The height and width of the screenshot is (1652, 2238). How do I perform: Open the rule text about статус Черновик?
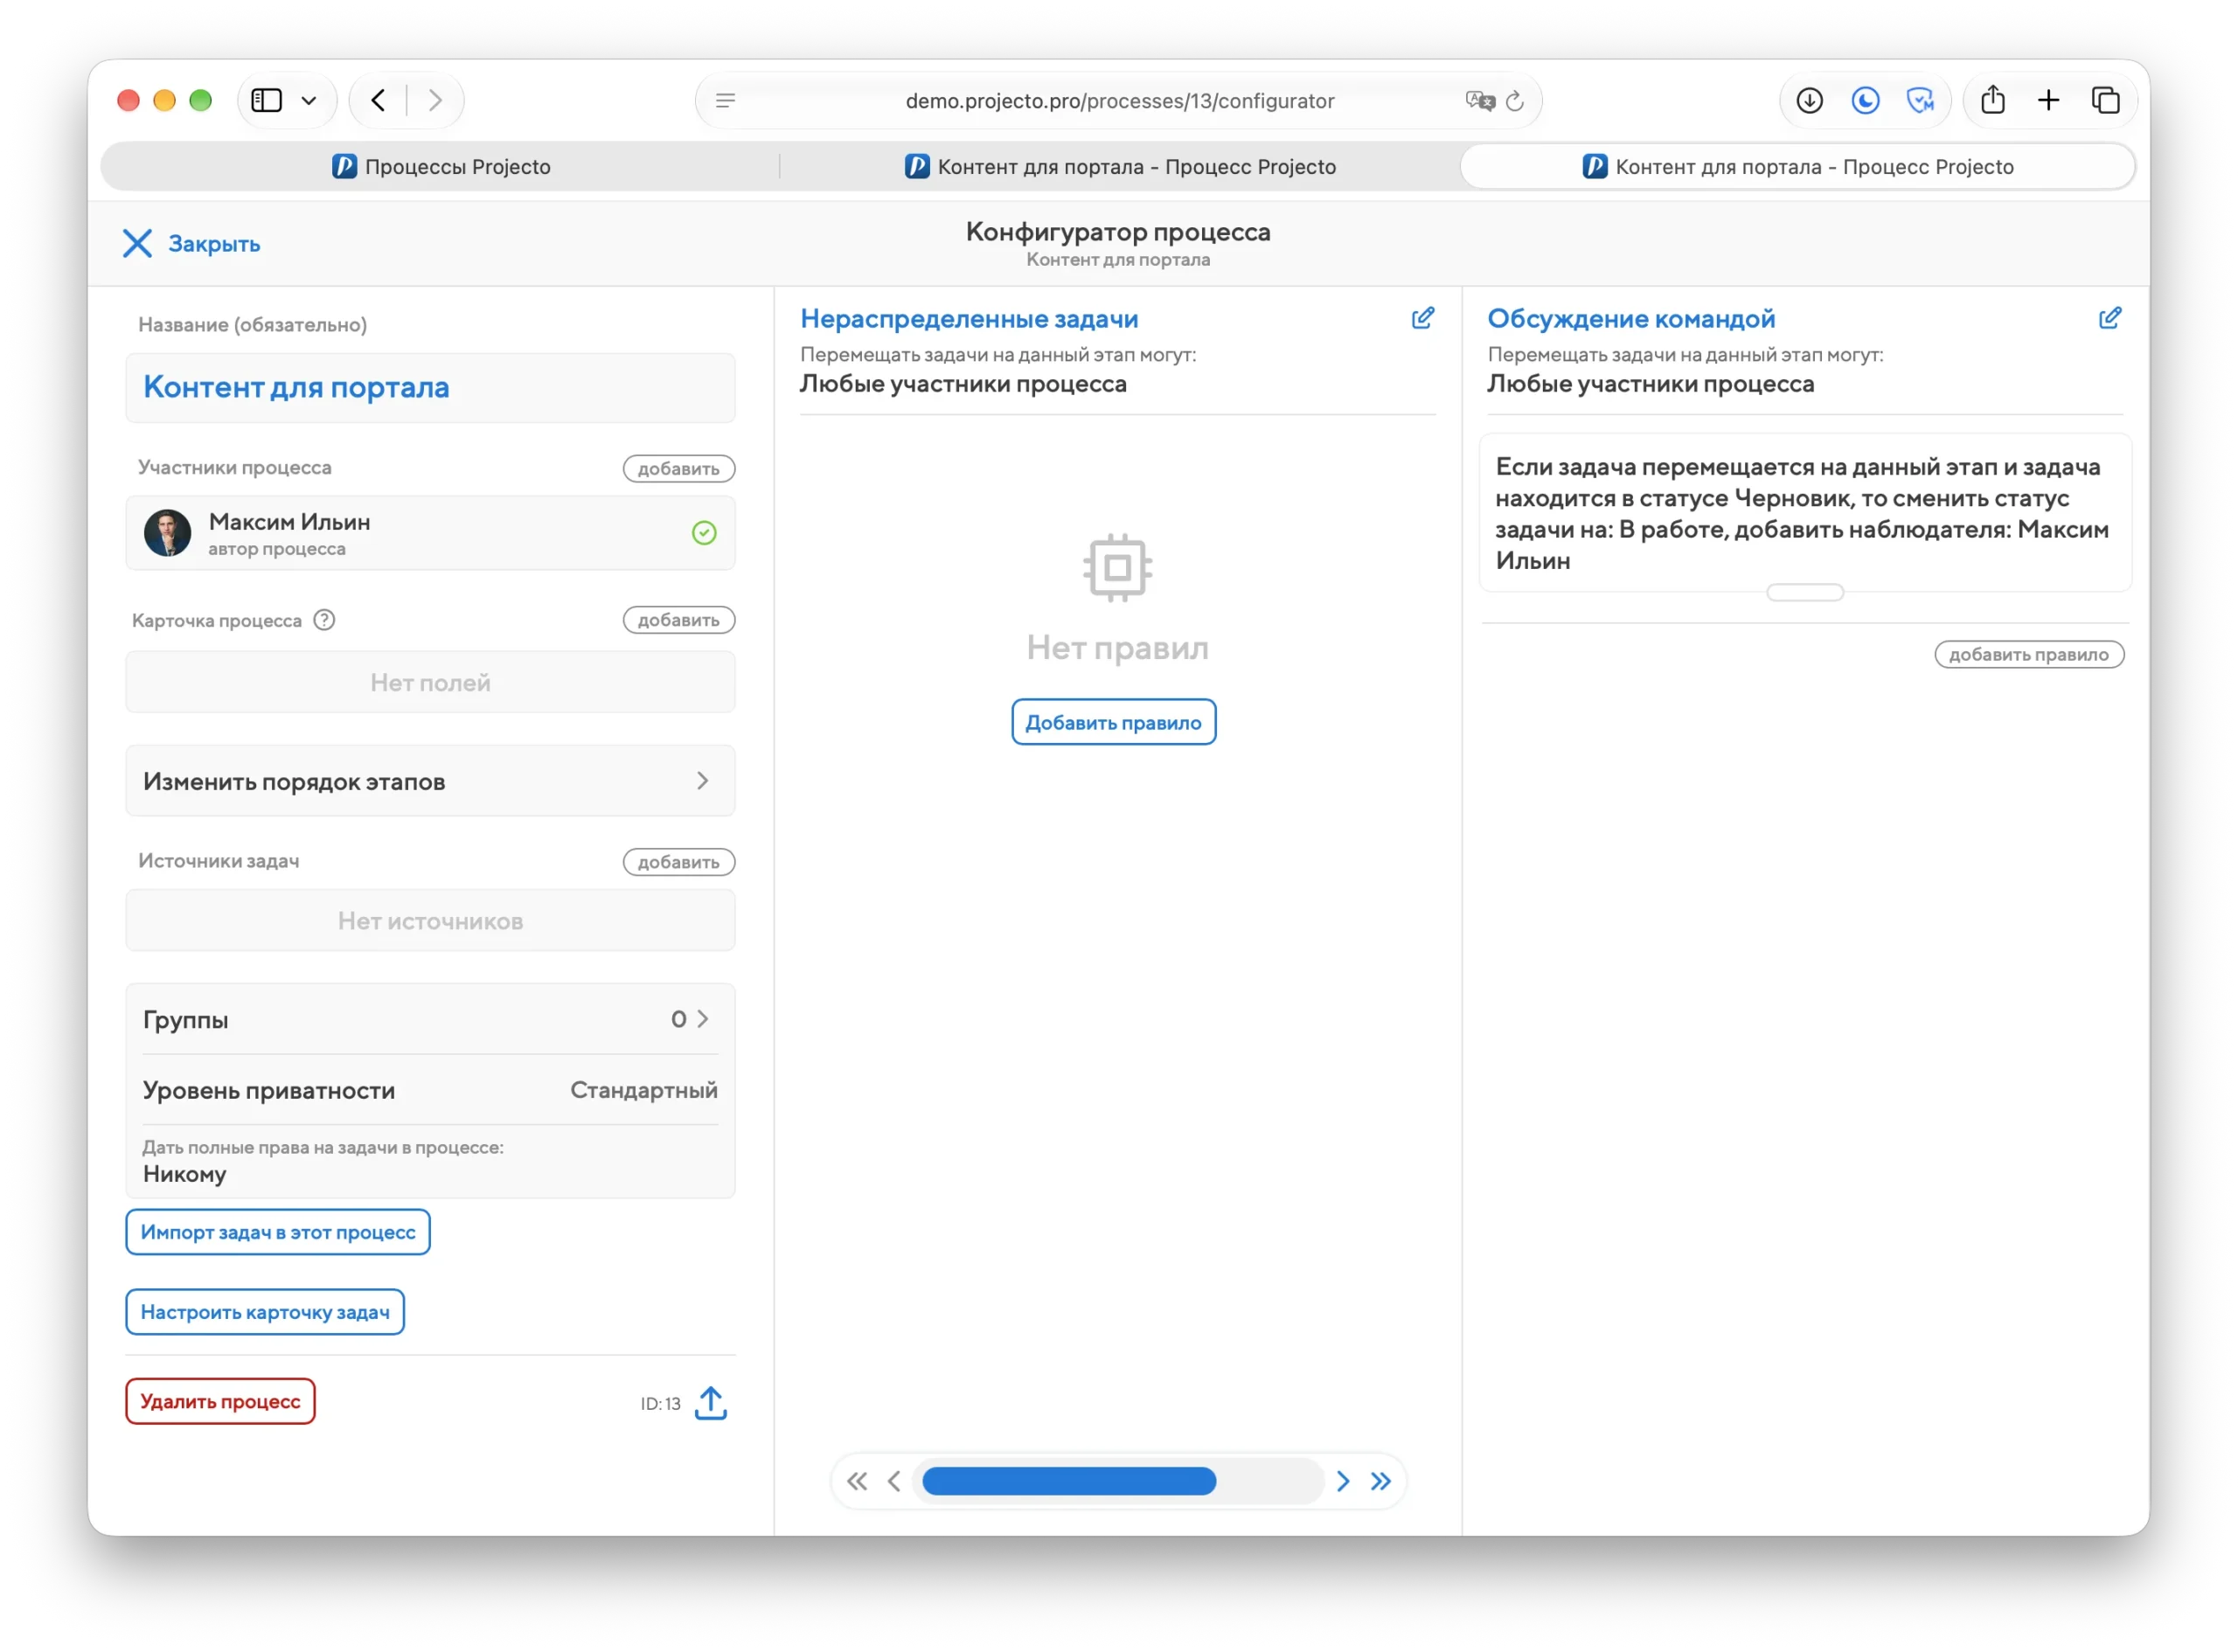point(1802,513)
